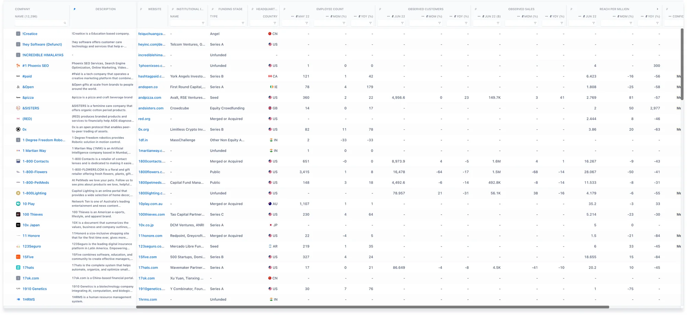Open filter for Reach Per Million YoY (%)
Image resolution: width=687 pixels, height=315 pixels.
point(657,23)
